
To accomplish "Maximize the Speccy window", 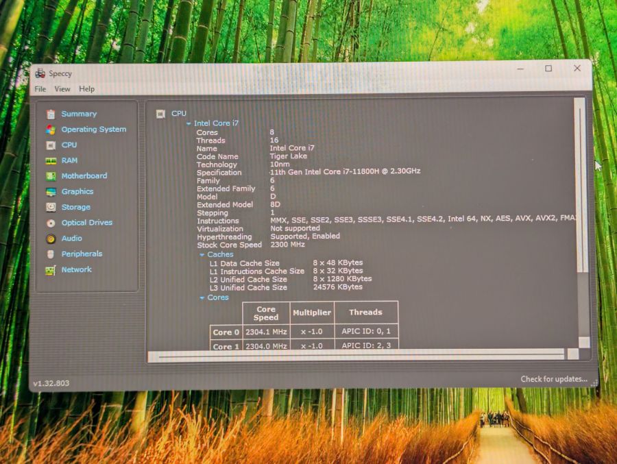I will point(548,69).
